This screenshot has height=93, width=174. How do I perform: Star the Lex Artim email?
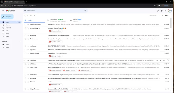[28, 60]
